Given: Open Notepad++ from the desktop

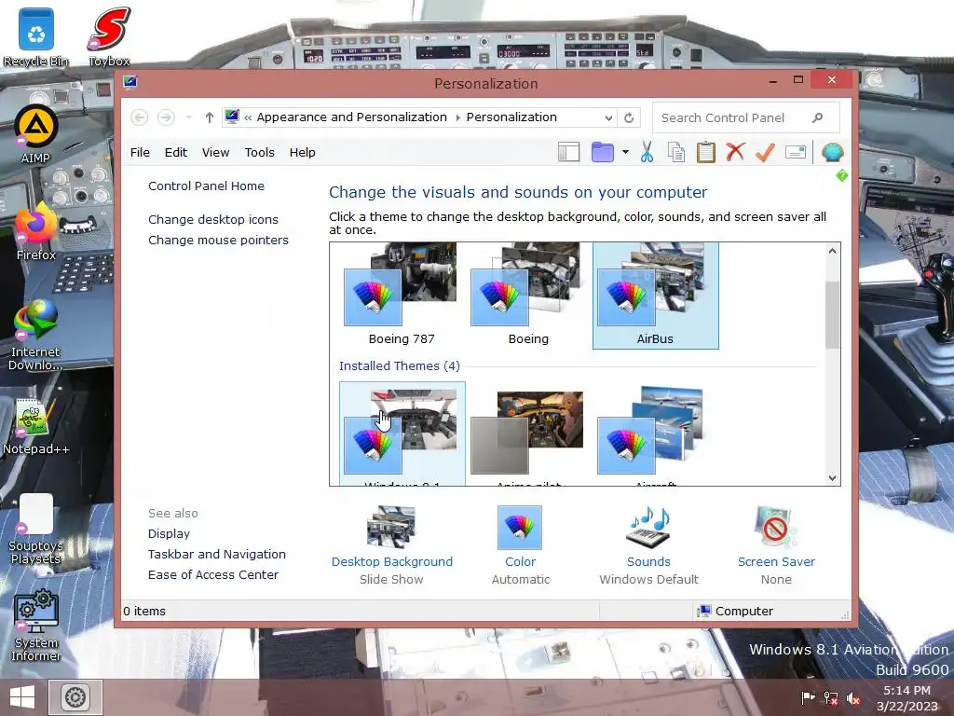Looking at the screenshot, I should [x=36, y=425].
